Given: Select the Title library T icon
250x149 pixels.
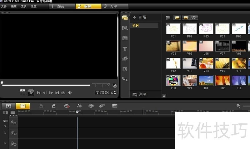Looking at the screenshot, I should (x=125, y=49).
